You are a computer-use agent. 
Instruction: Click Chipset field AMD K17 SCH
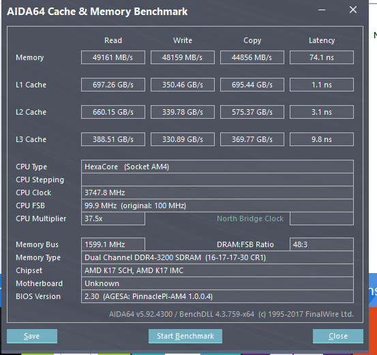pos(217,270)
